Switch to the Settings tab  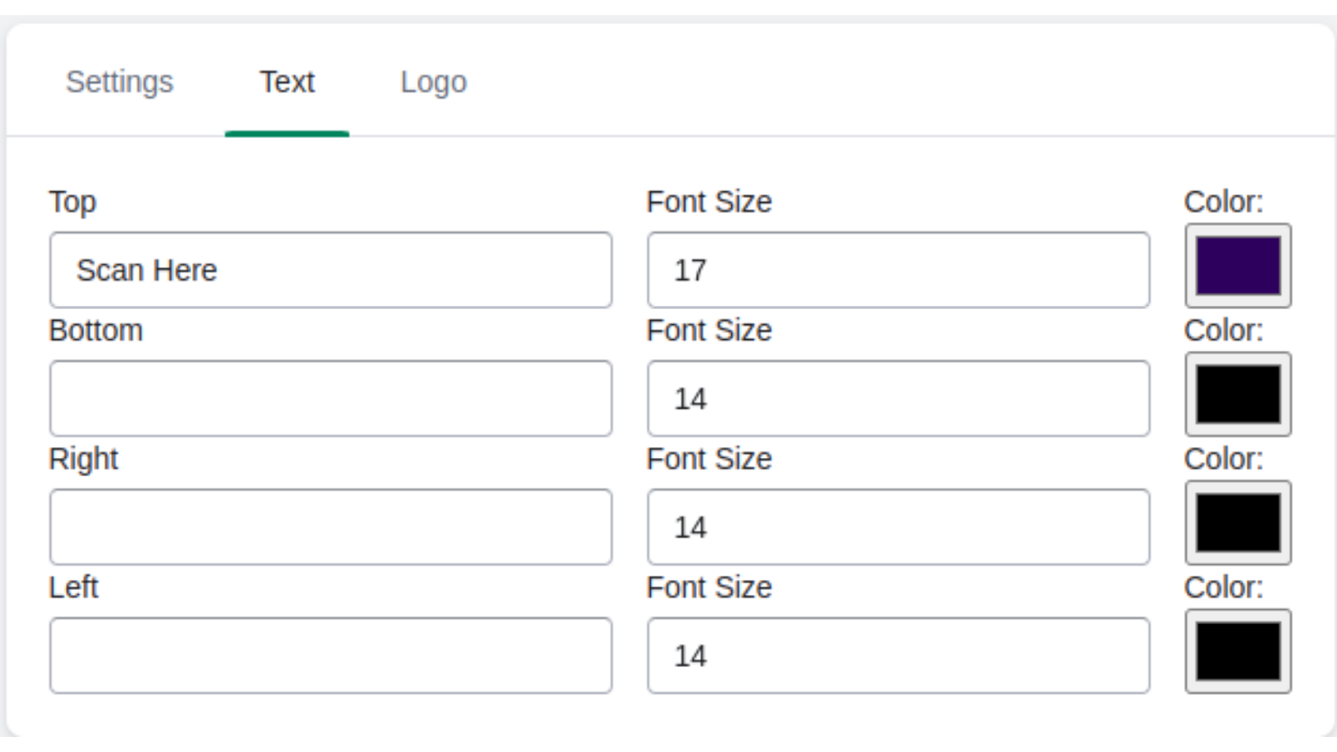pyautogui.click(x=119, y=82)
